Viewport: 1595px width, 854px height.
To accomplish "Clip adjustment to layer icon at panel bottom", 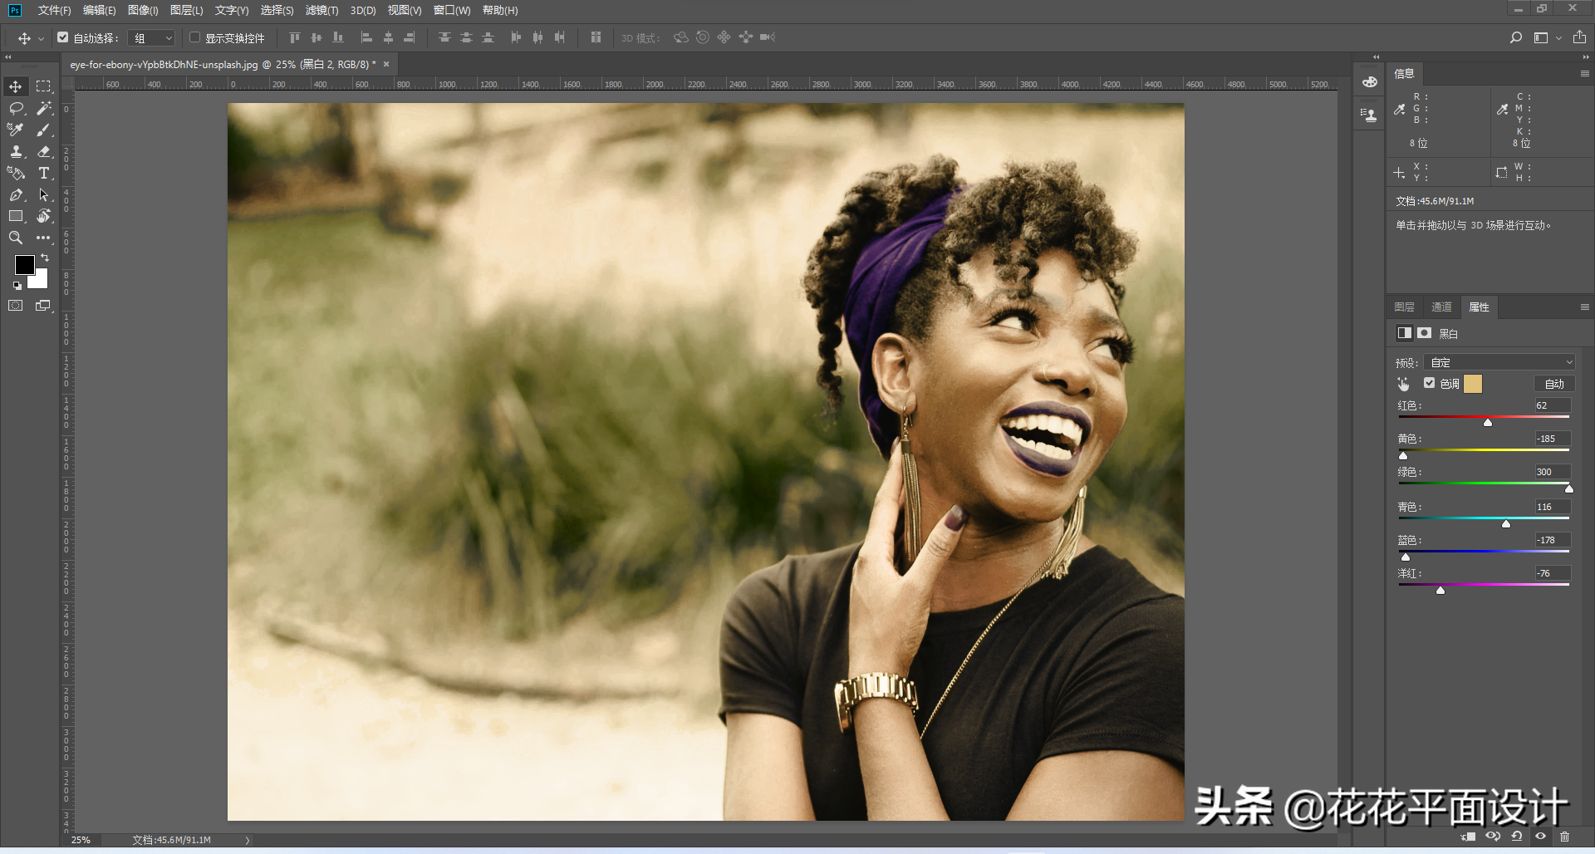I will tap(1468, 837).
